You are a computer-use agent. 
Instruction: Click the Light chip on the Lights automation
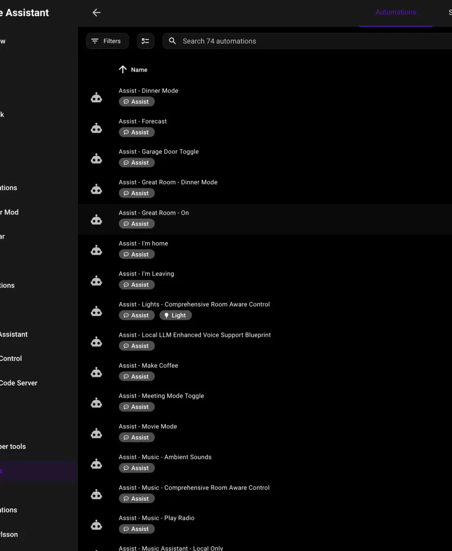coord(175,315)
